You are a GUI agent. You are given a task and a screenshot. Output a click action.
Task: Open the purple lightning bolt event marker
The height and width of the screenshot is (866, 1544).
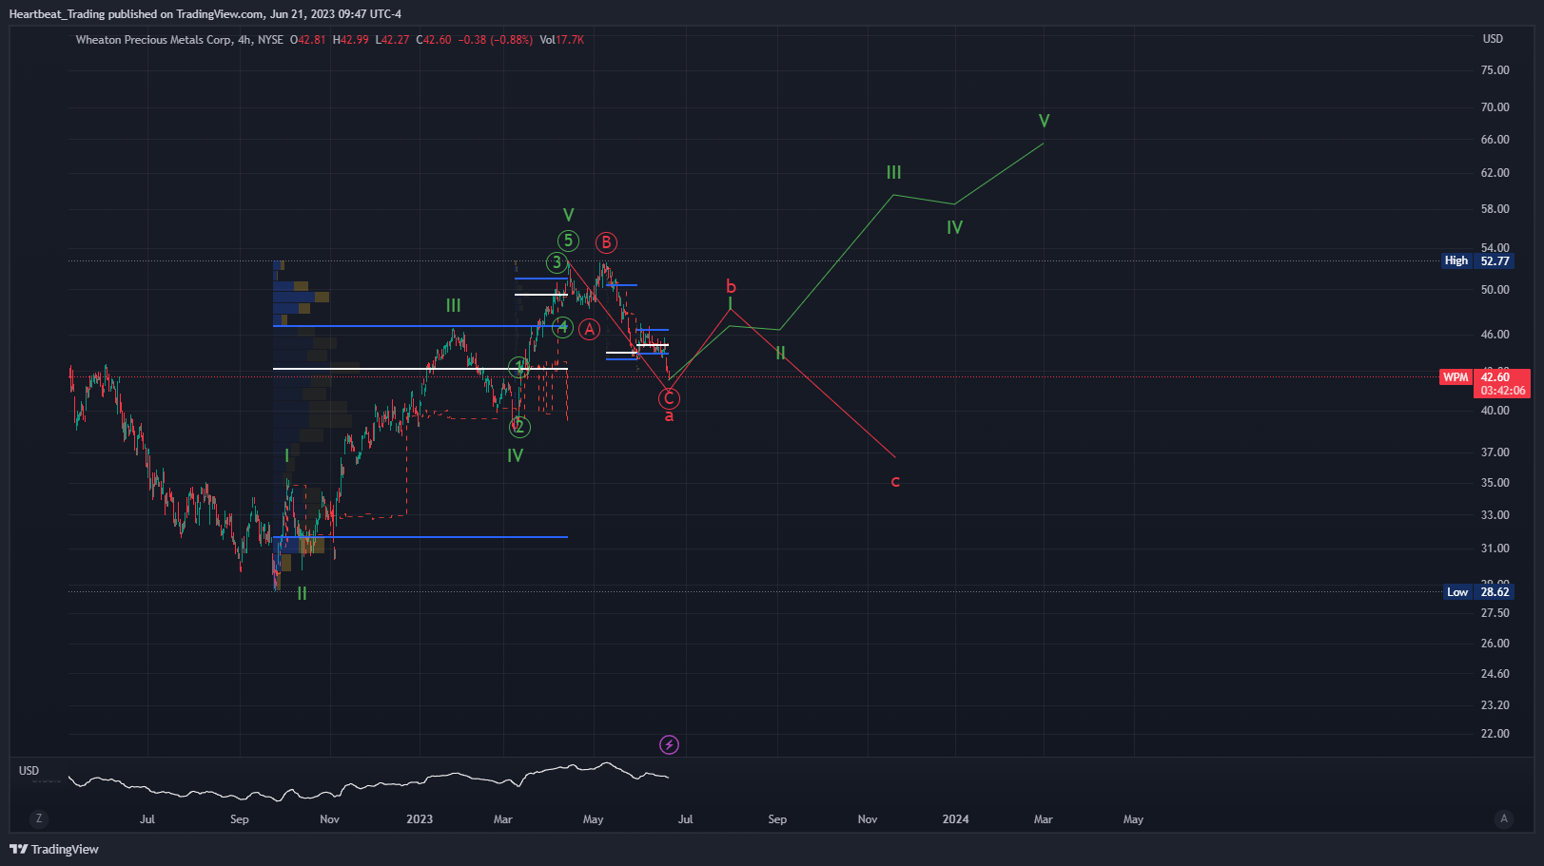670,744
